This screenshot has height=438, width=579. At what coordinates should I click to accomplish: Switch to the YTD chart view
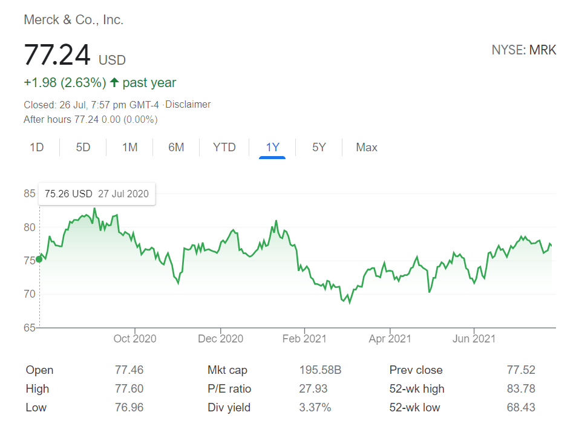[x=224, y=147]
